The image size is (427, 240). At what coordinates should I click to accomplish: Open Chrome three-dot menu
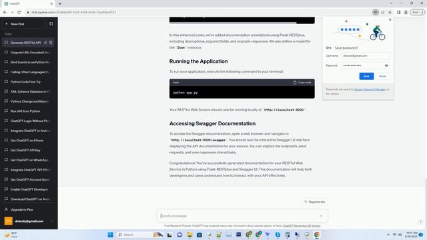click(x=422, y=12)
